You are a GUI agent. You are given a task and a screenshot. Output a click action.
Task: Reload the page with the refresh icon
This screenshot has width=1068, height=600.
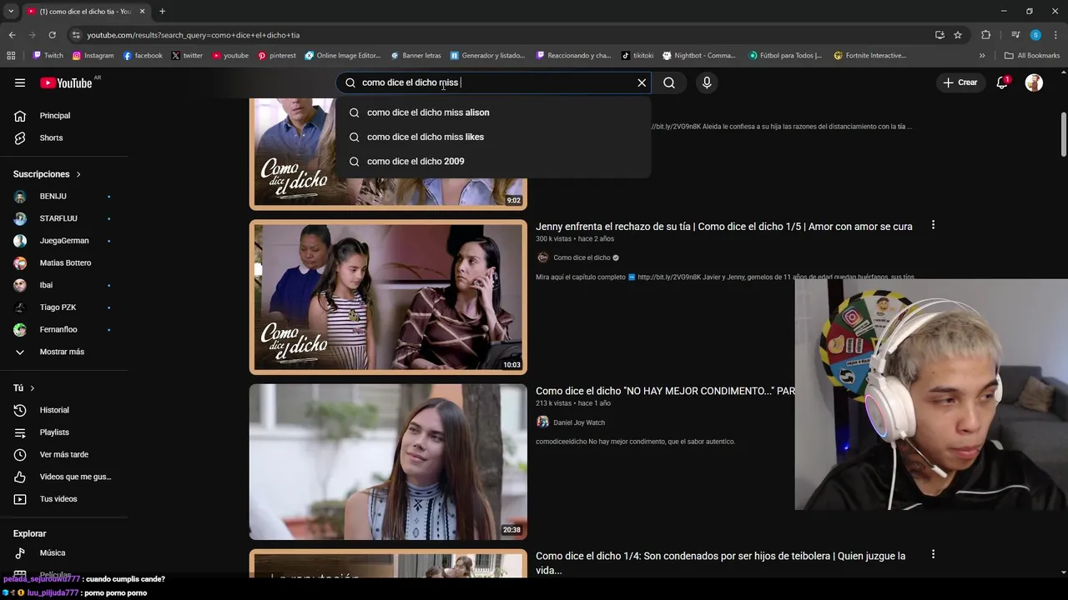[x=52, y=35]
